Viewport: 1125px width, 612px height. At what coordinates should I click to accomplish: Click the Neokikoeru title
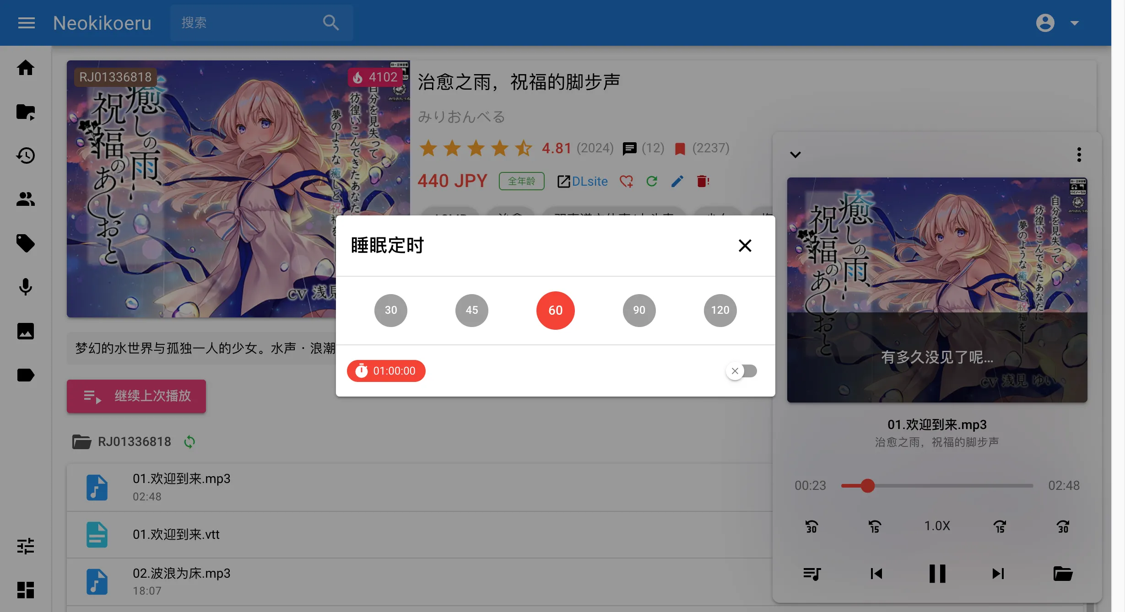[x=102, y=23]
